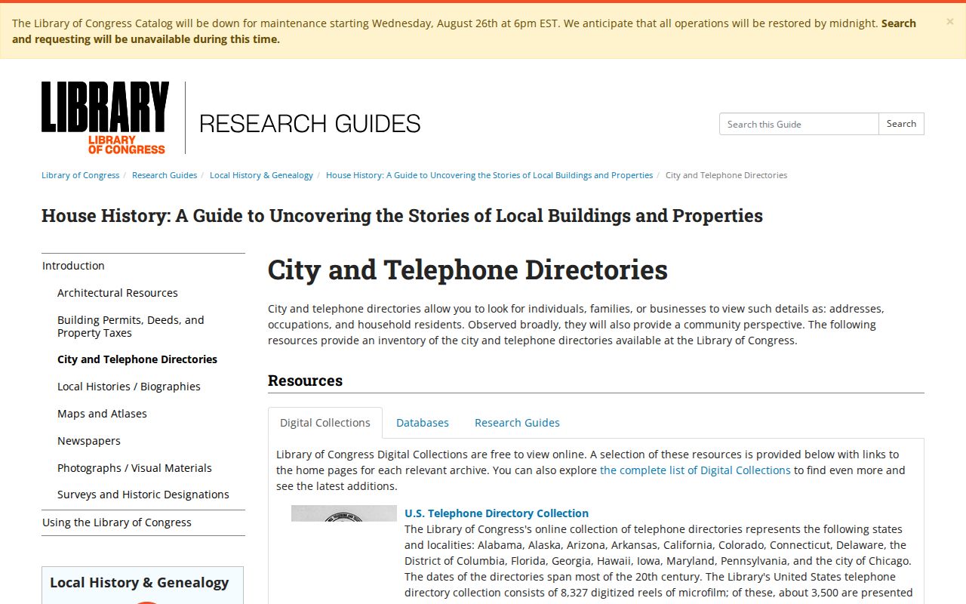Open Surveys and Historic Designations page
This screenshot has height=604, width=966.
(143, 495)
